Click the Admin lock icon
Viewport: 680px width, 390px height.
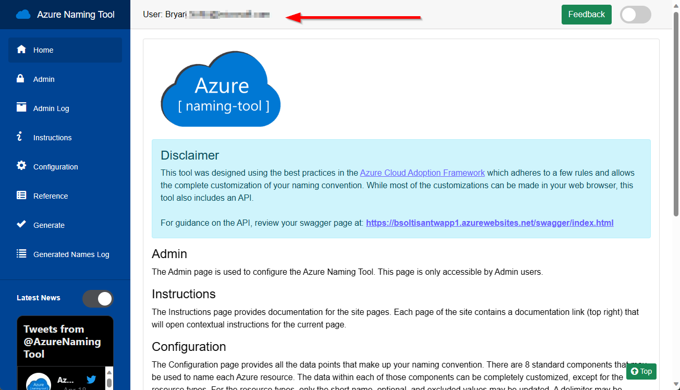click(x=21, y=79)
